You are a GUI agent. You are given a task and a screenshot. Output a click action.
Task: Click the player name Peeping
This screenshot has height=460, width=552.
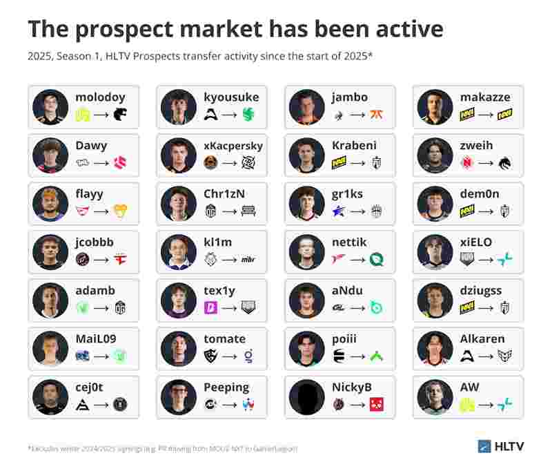pyautogui.click(x=226, y=387)
